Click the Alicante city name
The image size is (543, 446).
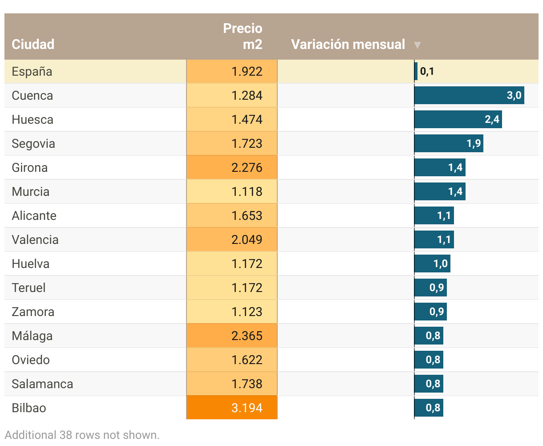click(34, 216)
